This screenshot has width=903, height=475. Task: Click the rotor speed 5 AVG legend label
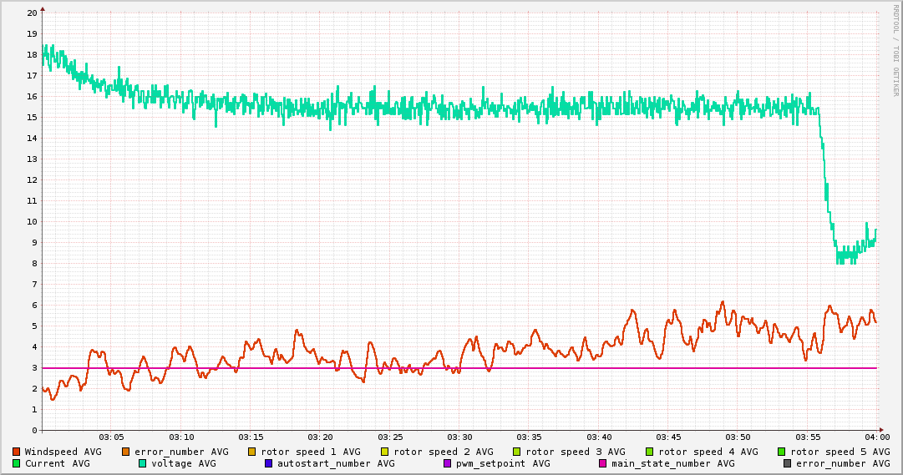(x=840, y=452)
